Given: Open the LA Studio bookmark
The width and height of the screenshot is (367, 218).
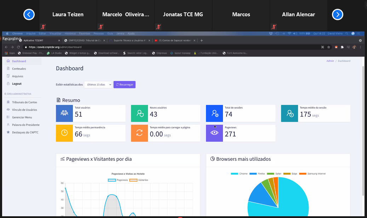Looking at the screenshot, I should click(54, 53).
